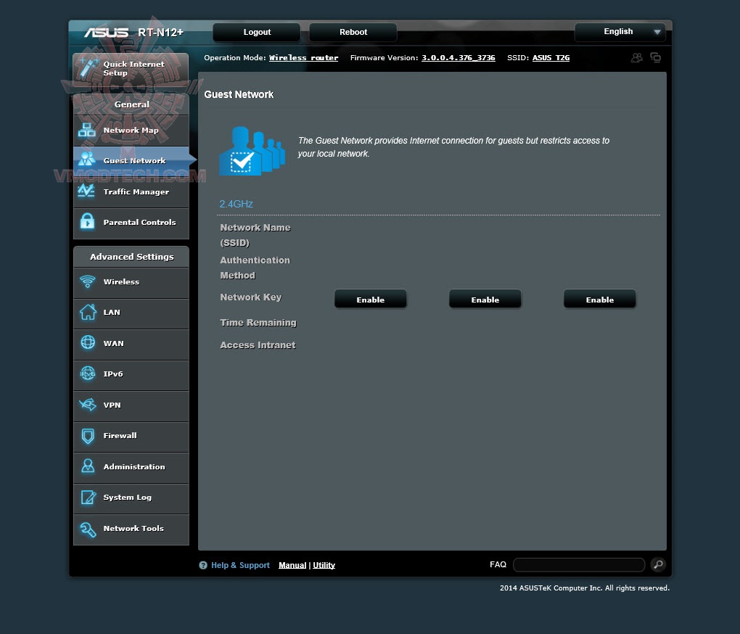740x634 pixels.
Task: Open Quick Internet Setup wizard icon
Action: click(x=89, y=67)
